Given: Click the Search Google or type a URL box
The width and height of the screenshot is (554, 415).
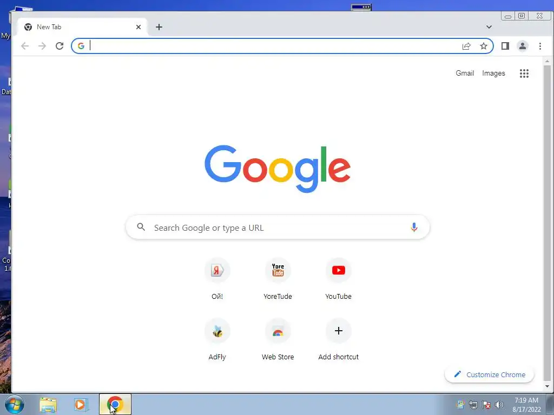Looking at the screenshot, I should pos(278,227).
